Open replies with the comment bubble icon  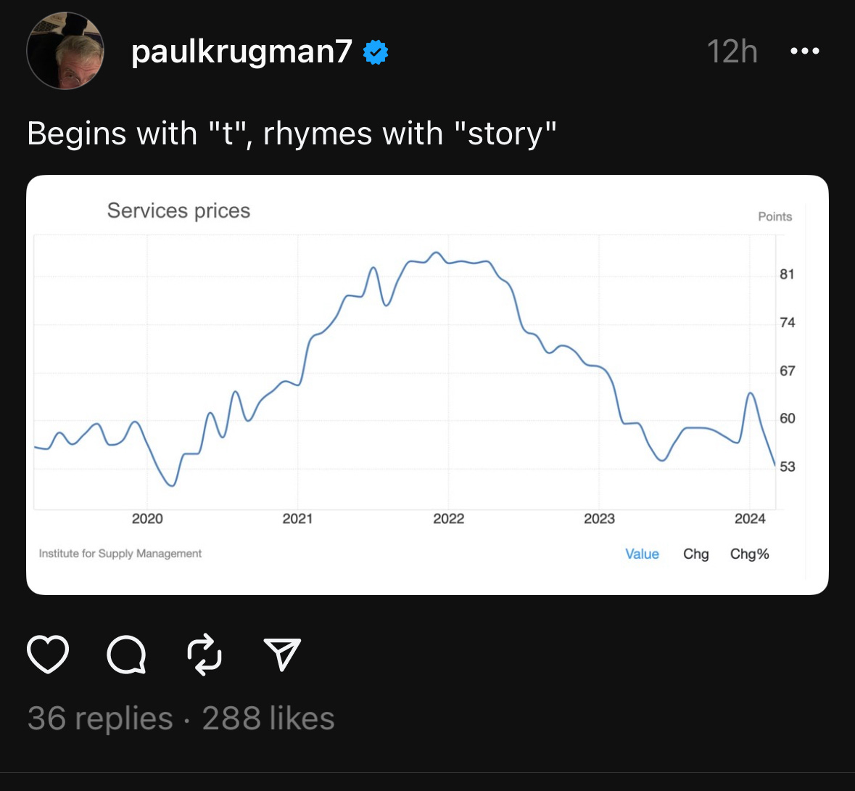126,654
